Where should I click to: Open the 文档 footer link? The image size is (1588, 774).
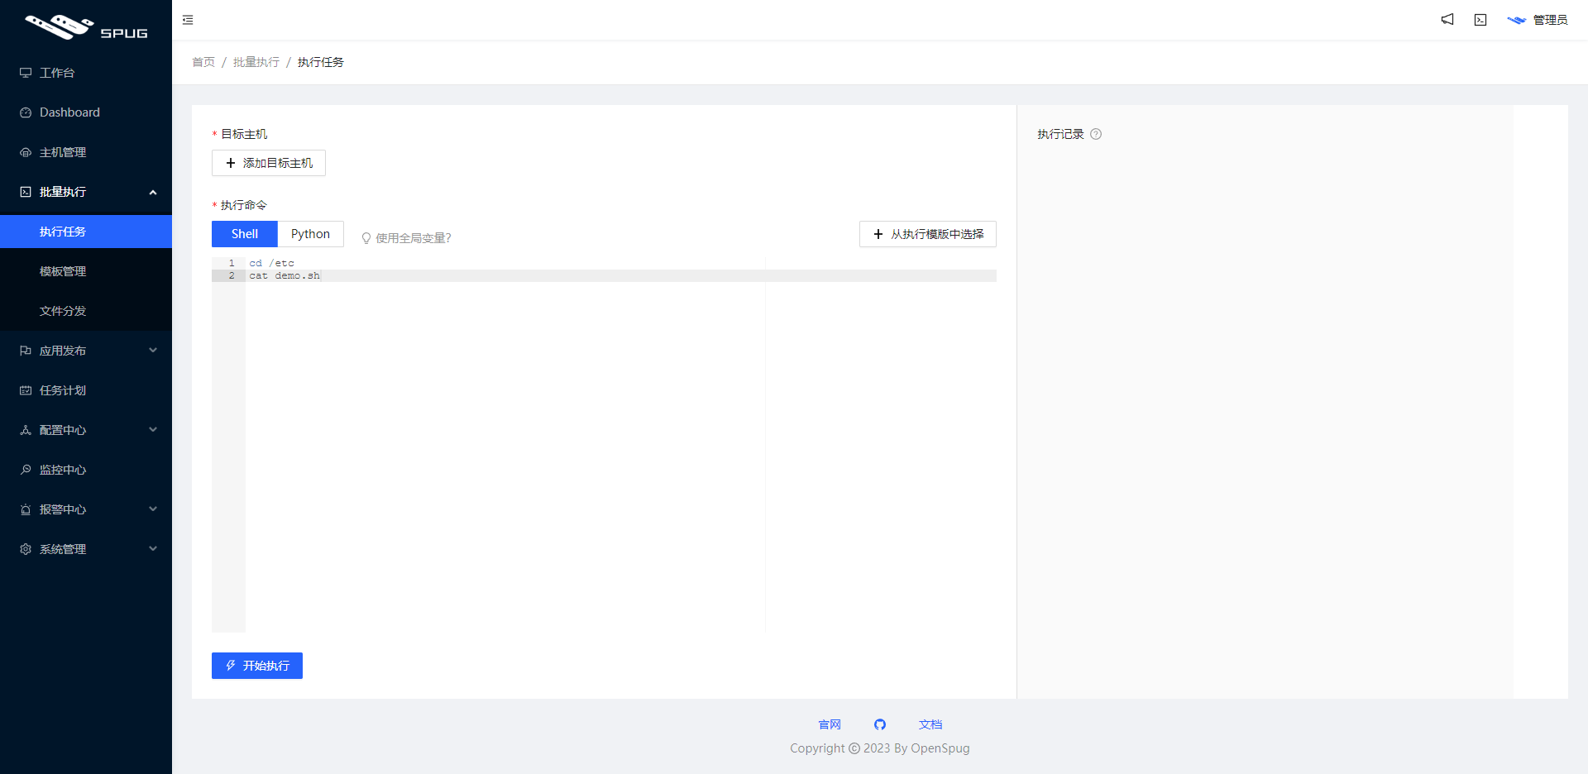coord(930,724)
